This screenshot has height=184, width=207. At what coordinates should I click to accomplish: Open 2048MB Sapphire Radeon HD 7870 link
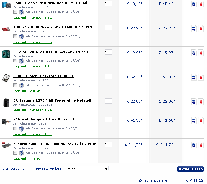(x=55, y=144)
